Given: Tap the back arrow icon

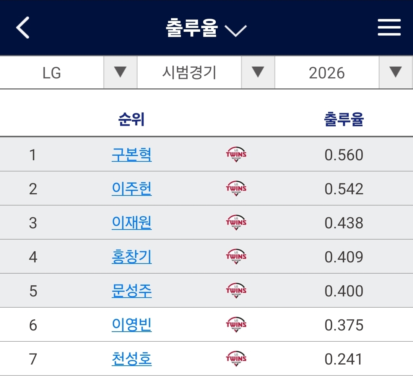Looking at the screenshot, I should [23, 28].
